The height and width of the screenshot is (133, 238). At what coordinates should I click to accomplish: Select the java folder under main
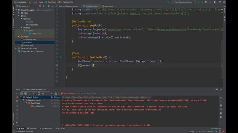pyautogui.click(x=29, y=22)
